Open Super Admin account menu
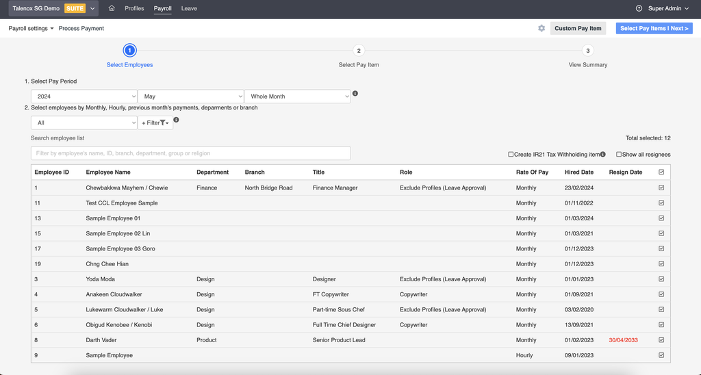This screenshot has height=375, width=701. point(668,8)
